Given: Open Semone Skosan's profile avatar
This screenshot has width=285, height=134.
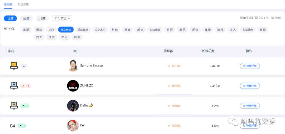Looking at the screenshot, I should pyautogui.click(x=73, y=66).
